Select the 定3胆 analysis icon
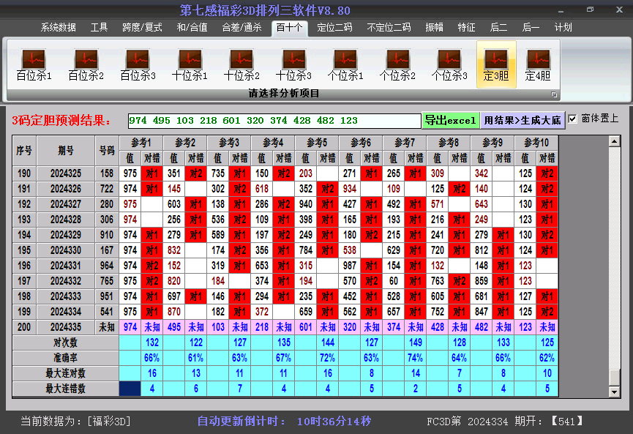 (x=496, y=64)
